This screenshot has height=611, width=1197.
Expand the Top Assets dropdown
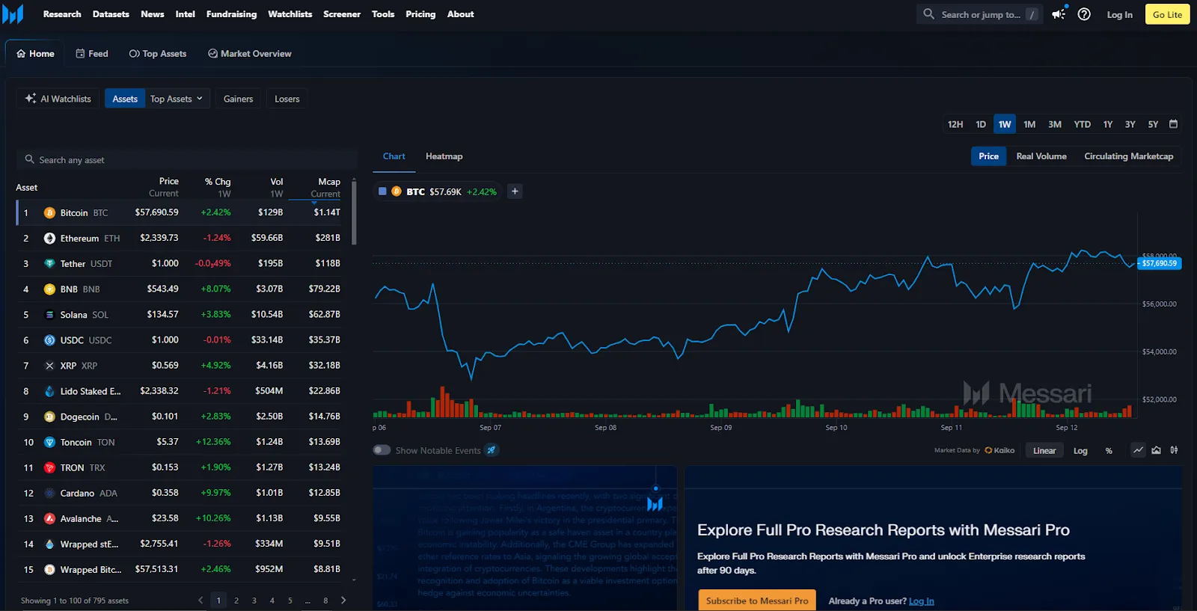point(176,99)
